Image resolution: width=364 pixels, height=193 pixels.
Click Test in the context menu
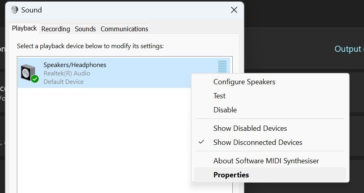219,96
